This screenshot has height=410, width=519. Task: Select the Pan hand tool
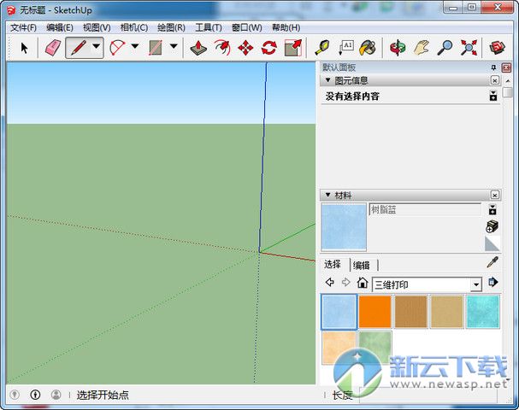[422, 49]
